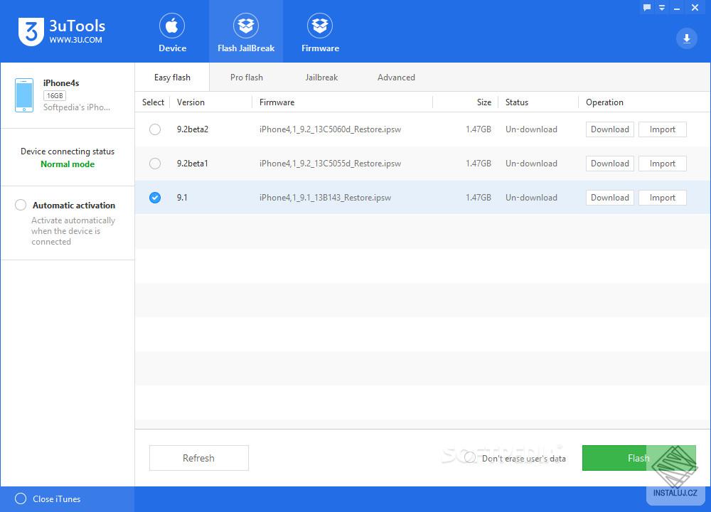Switch to the Easy flash tab
Screen dimensions: 711x512
point(172,77)
